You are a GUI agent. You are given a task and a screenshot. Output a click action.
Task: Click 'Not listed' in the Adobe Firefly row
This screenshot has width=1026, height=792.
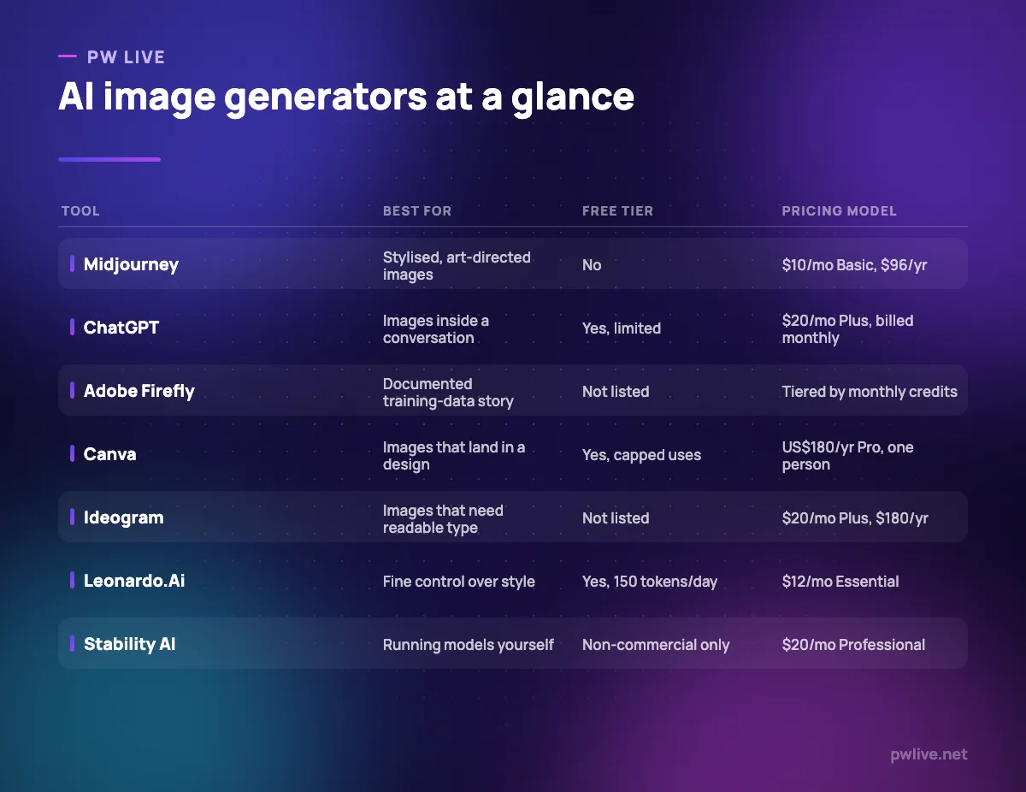[616, 392]
